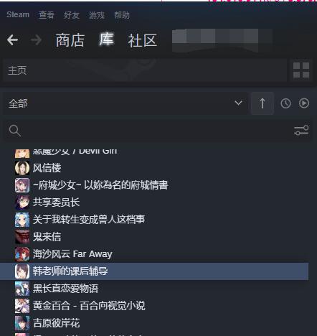Go to the 商店 tab
The height and width of the screenshot is (336, 317).
(x=70, y=40)
